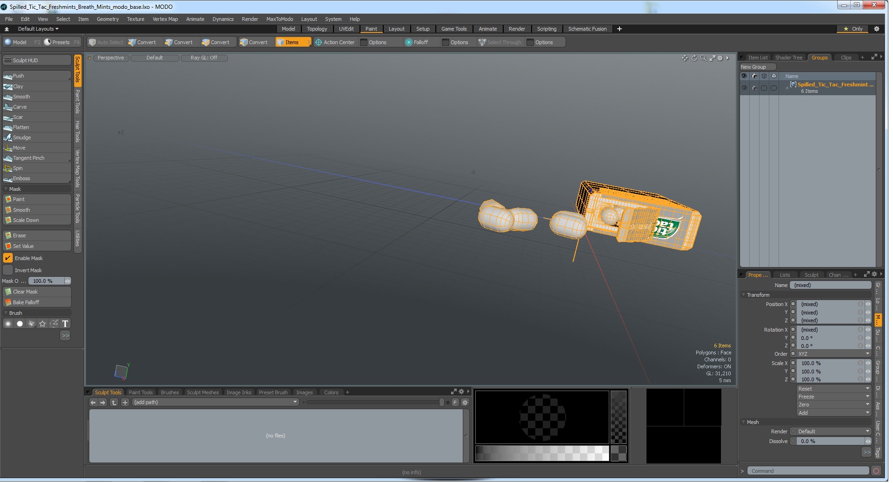Click the item Name (mixed) field
The image size is (893, 483).
tap(830, 285)
